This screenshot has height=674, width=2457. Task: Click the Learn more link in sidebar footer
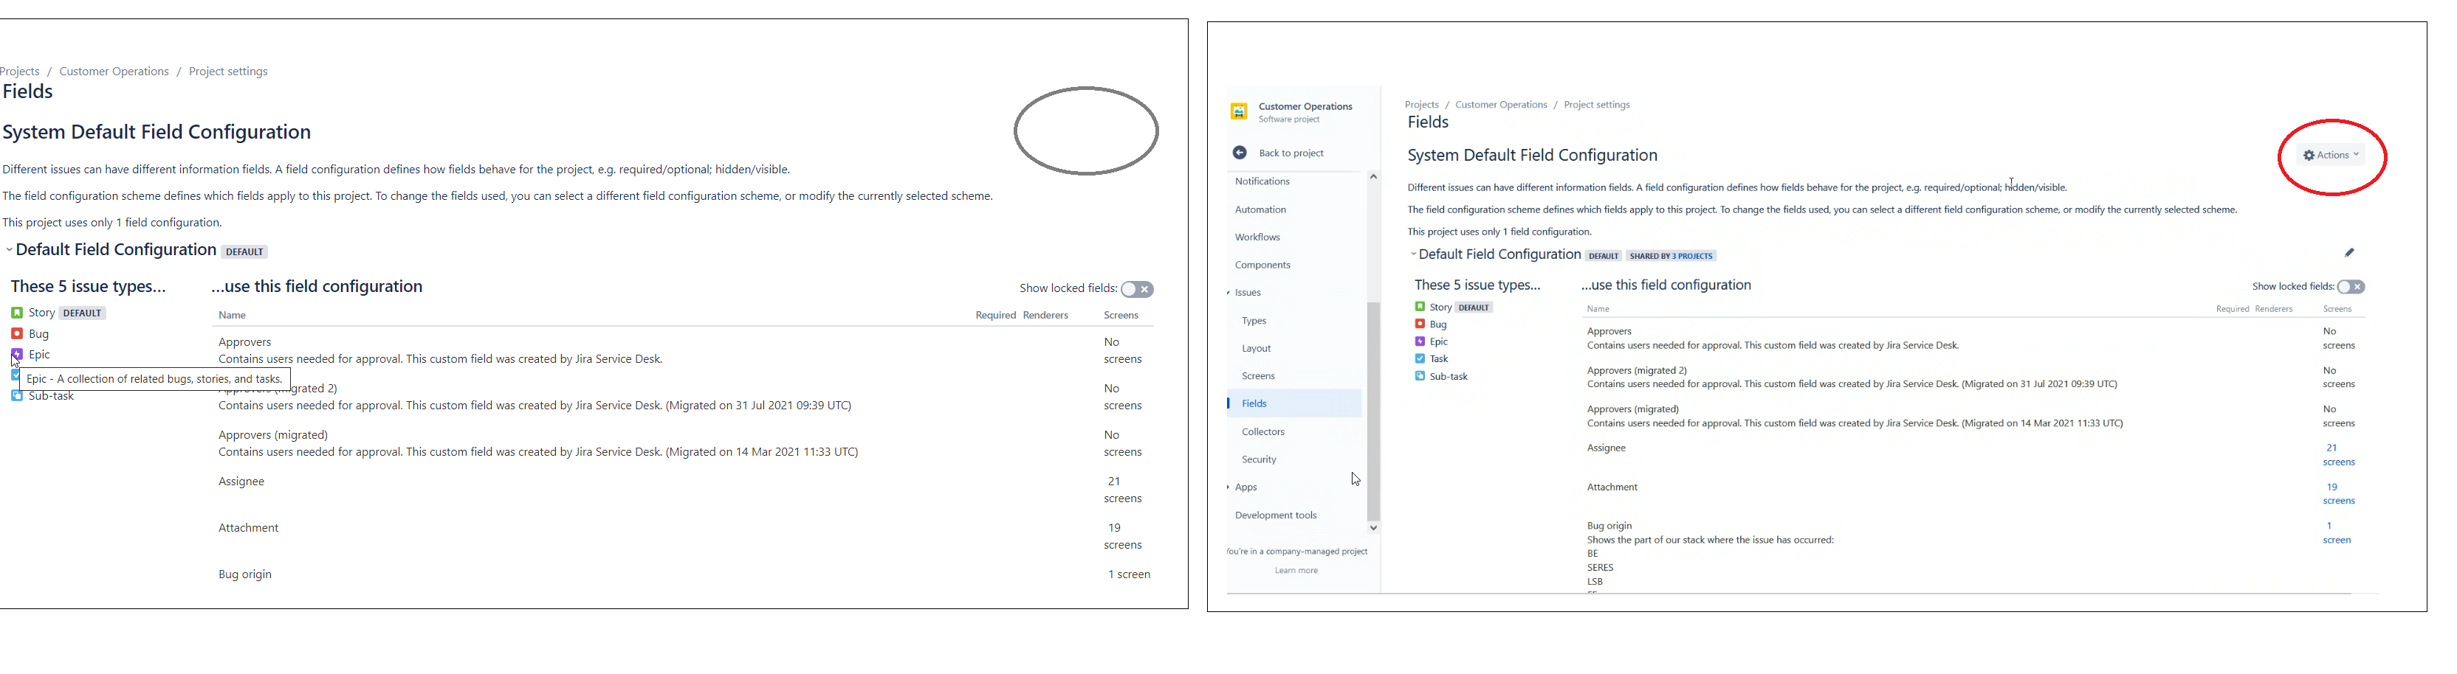pyautogui.click(x=1296, y=570)
